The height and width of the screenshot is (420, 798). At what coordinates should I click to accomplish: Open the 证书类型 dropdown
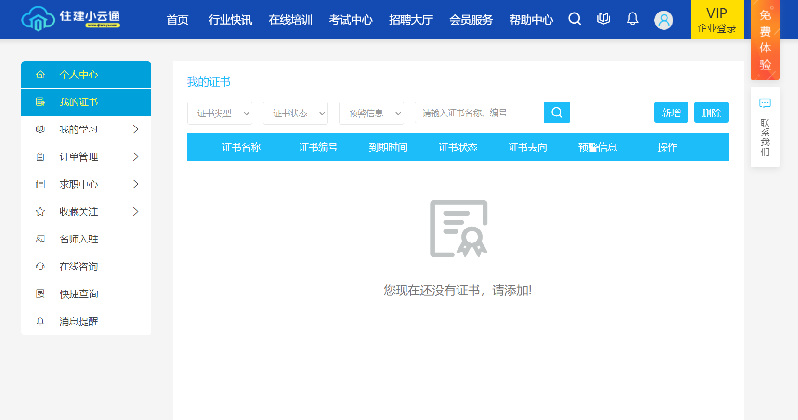[220, 113]
